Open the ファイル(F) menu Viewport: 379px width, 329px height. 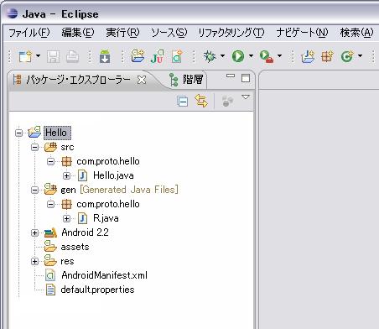click(29, 33)
